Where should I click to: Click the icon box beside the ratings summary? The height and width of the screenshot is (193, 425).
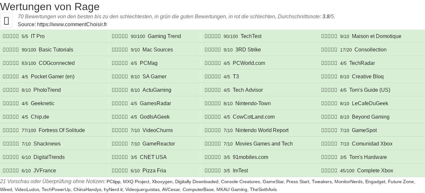click(7, 20)
